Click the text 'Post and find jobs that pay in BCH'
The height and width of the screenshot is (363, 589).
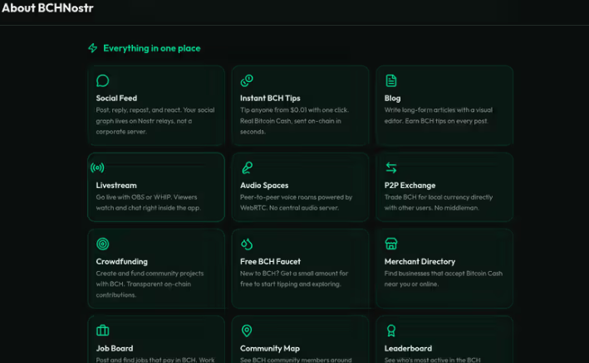click(145, 360)
